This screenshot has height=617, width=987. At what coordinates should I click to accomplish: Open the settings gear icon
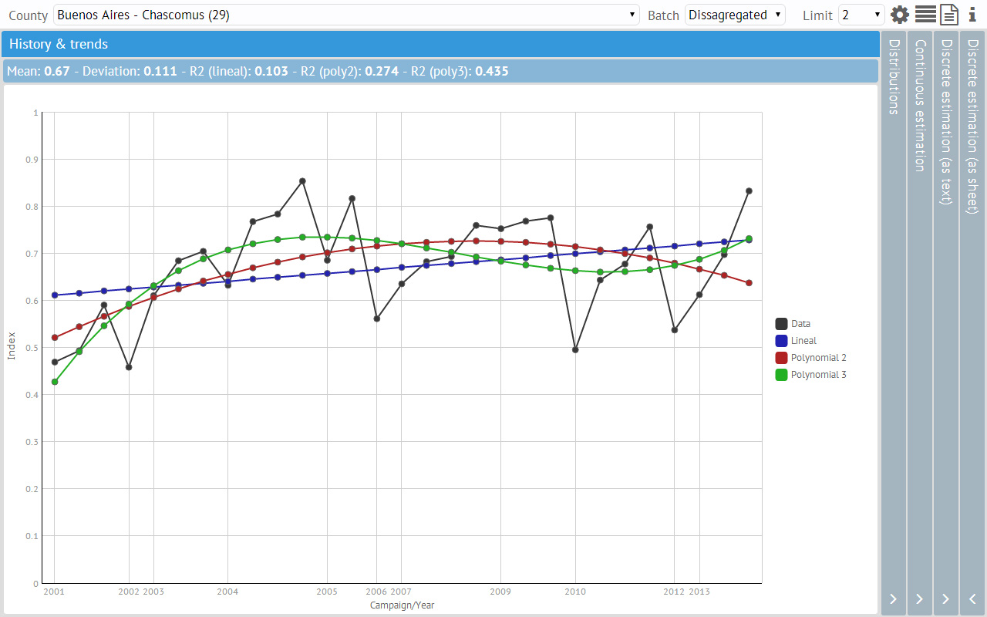coord(900,15)
